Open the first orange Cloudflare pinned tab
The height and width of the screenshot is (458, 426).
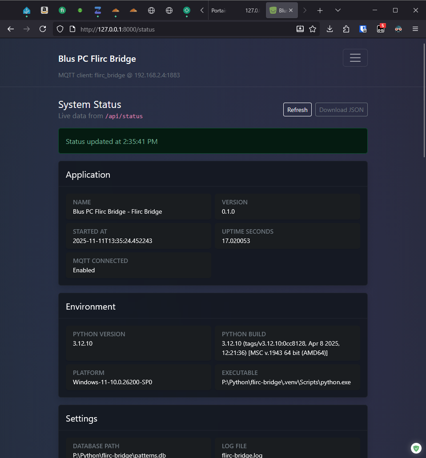pyautogui.click(x=116, y=11)
